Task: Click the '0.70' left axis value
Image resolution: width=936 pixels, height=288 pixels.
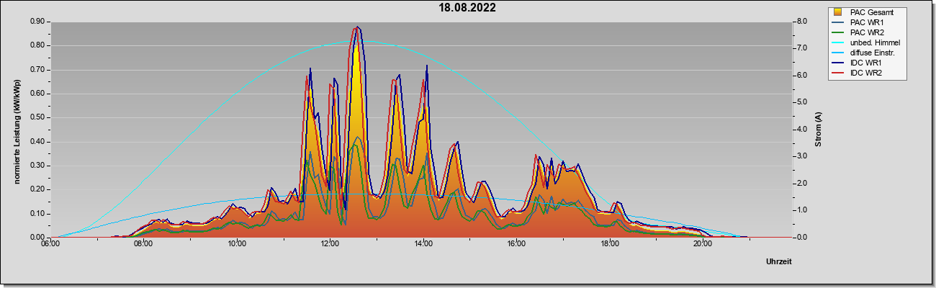Action: (37, 70)
